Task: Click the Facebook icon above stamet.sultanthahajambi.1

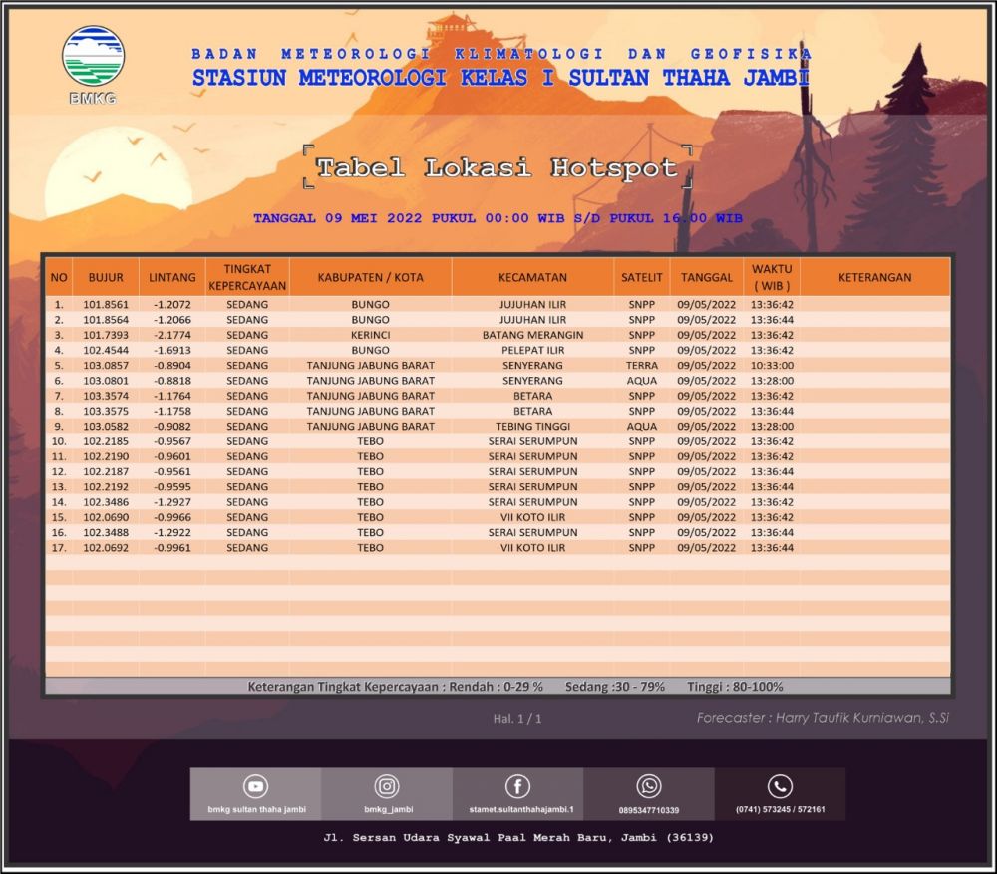Action: (517, 786)
